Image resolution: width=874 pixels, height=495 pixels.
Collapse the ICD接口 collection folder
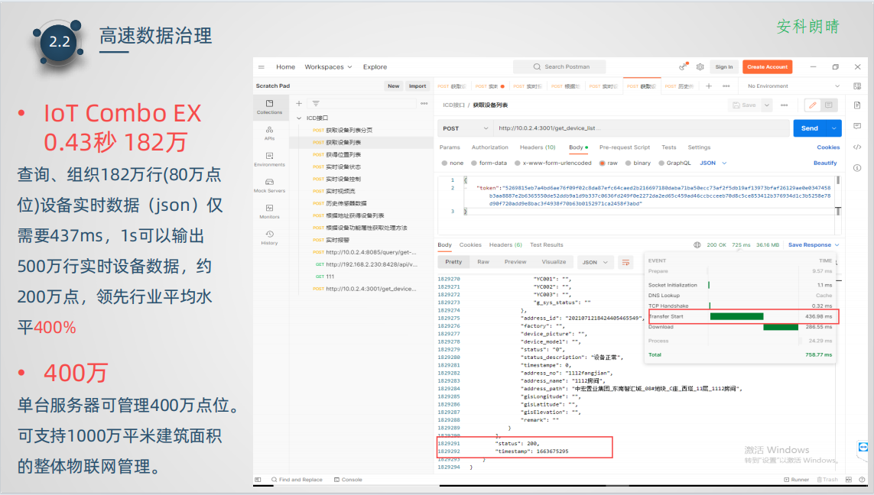point(300,118)
